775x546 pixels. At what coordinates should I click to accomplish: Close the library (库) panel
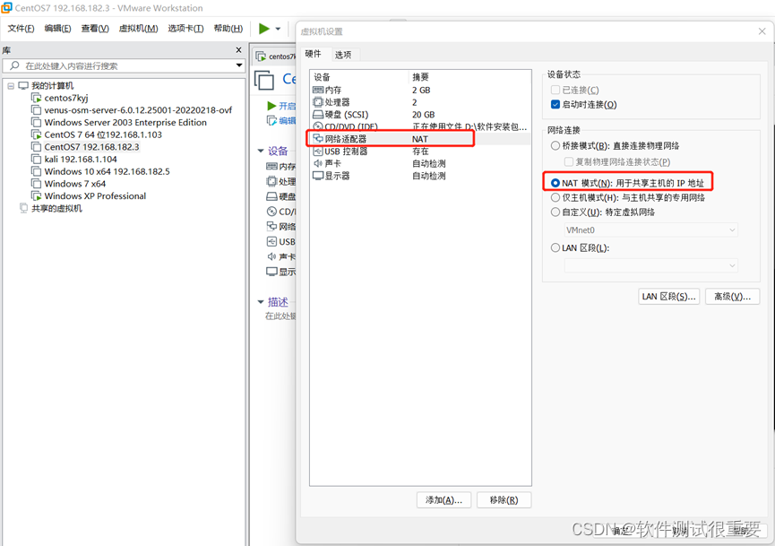click(x=238, y=50)
